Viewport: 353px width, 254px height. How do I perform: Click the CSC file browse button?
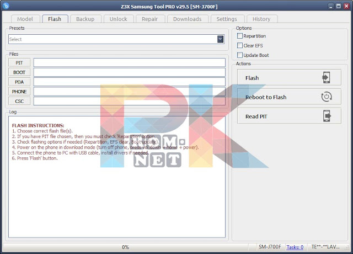tap(19, 101)
